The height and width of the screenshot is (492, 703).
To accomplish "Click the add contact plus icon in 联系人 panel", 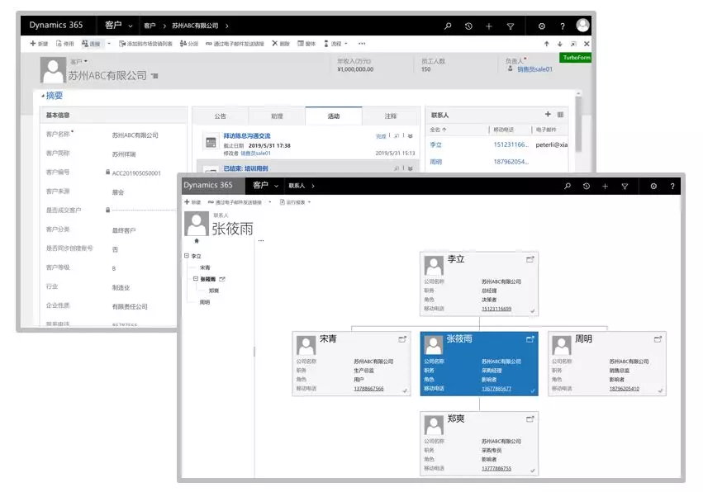I will (x=547, y=114).
